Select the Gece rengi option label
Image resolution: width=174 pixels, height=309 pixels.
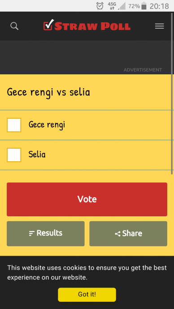pyautogui.click(x=47, y=125)
